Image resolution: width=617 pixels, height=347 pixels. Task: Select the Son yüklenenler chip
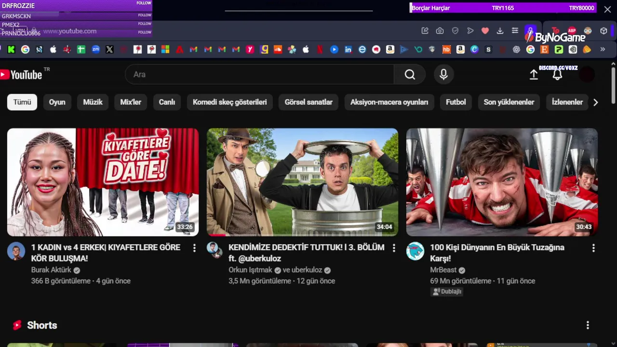[x=509, y=102]
